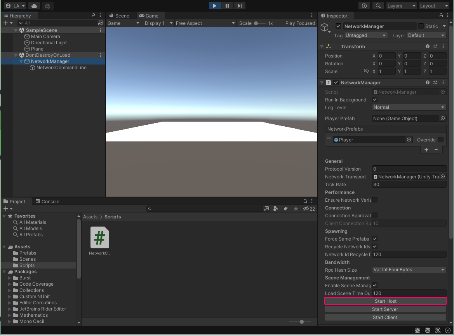Viewport: 454px width, 335px height.
Task: Open the Log Level dropdown
Action: [x=409, y=107]
